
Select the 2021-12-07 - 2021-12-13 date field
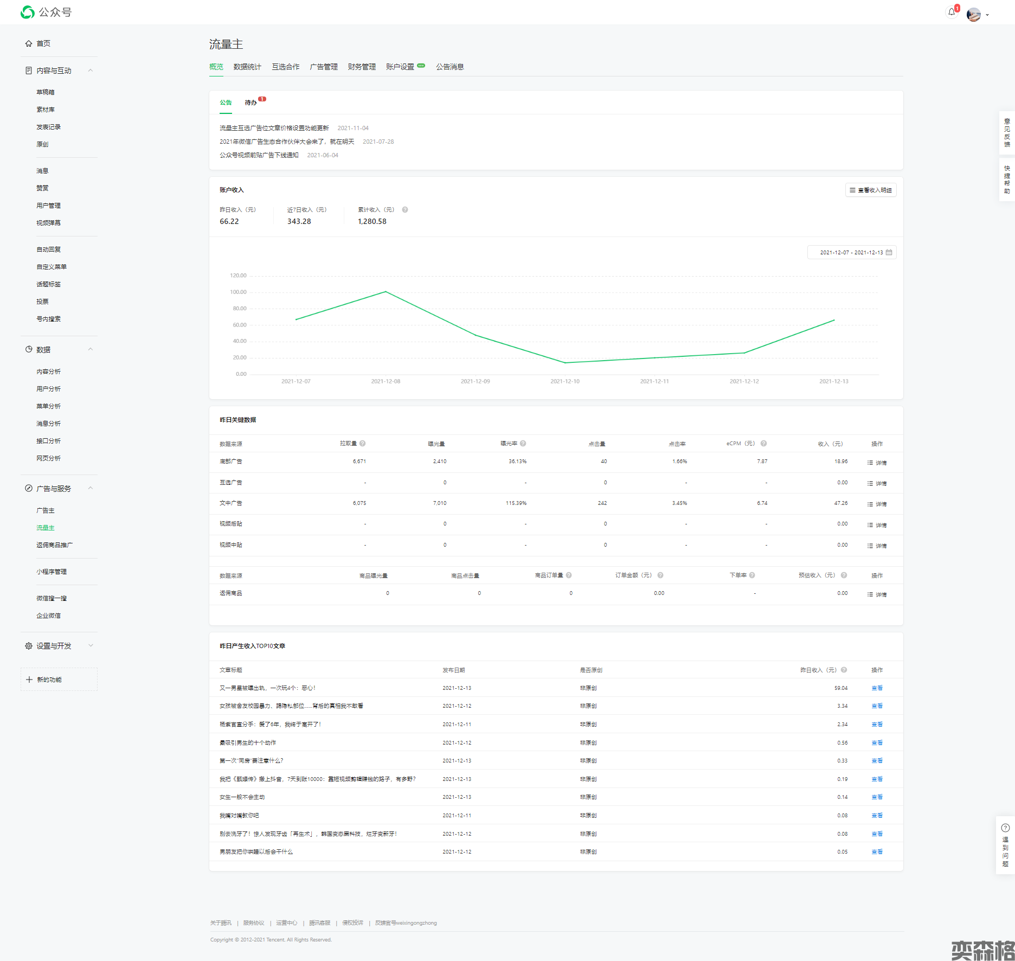pyautogui.click(x=851, y=253)
